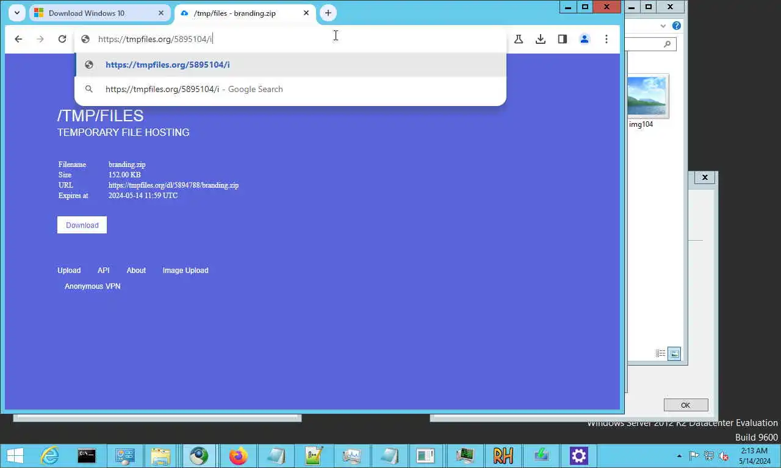781x468 pixels.
Task: Reload the tmpfiles page
Action: (62, 39)
